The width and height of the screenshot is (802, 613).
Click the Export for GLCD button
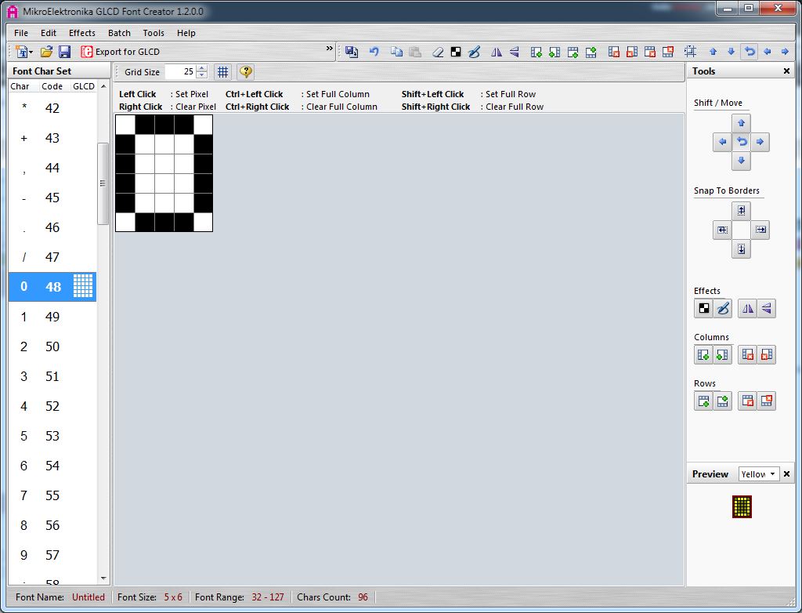tap(121, 52)
